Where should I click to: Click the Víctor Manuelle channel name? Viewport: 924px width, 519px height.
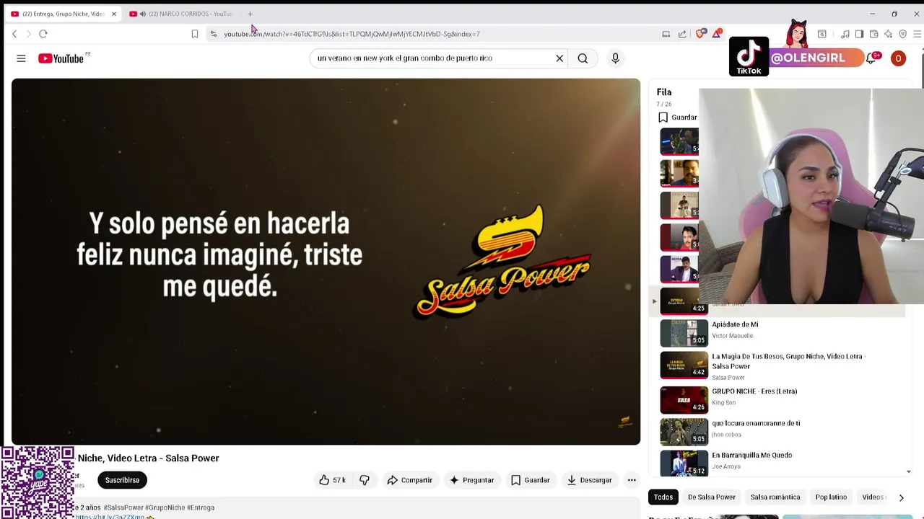tap(732, 336)
